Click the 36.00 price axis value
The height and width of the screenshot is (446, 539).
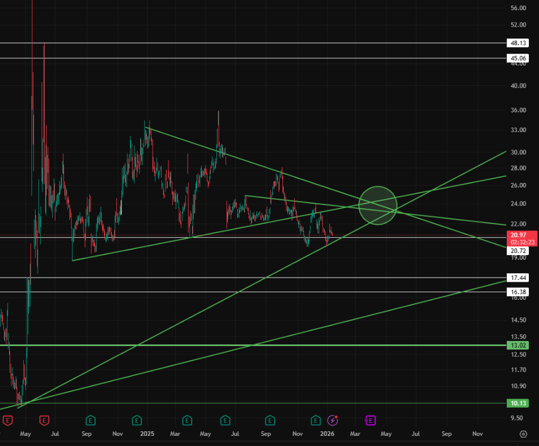(518, 110)
